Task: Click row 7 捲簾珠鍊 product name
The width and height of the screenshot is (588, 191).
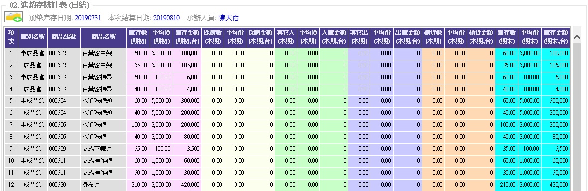Action: click(x=94, y=125)
